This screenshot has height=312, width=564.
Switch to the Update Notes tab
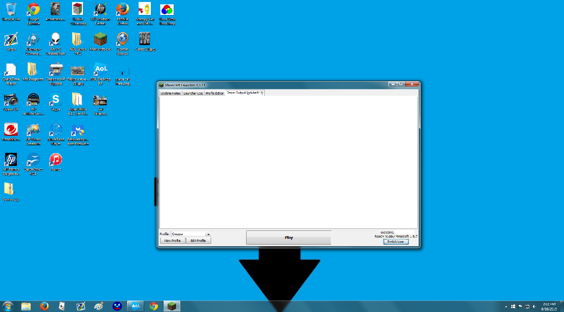(171, 93)
